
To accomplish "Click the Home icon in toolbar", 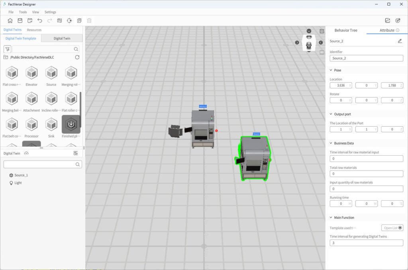I will (x=10, y=21).
